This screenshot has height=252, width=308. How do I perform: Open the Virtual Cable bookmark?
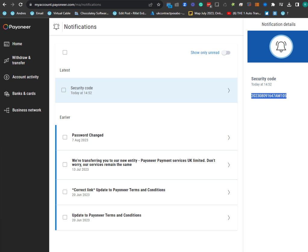59,13
